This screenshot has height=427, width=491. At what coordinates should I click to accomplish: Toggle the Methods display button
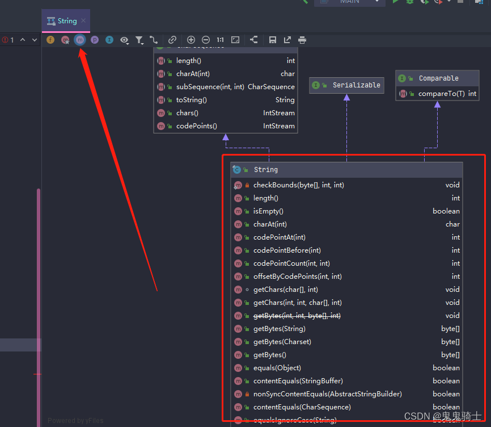click(80, 40)
